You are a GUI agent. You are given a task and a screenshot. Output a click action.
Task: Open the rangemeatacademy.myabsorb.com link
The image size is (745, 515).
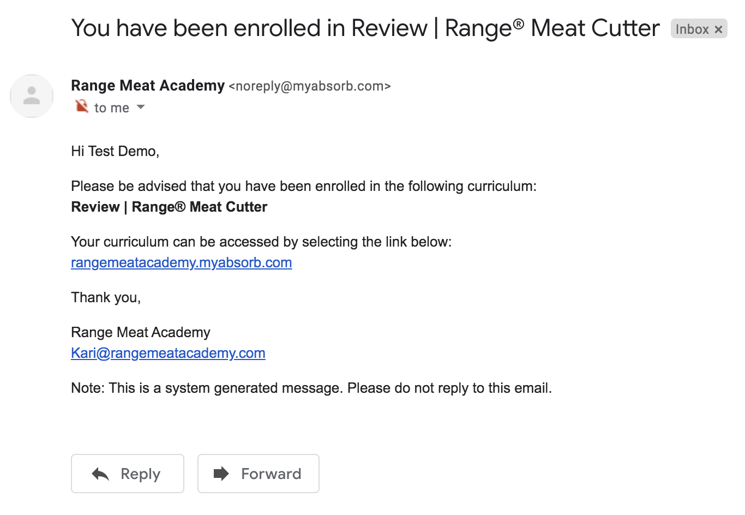182,262
